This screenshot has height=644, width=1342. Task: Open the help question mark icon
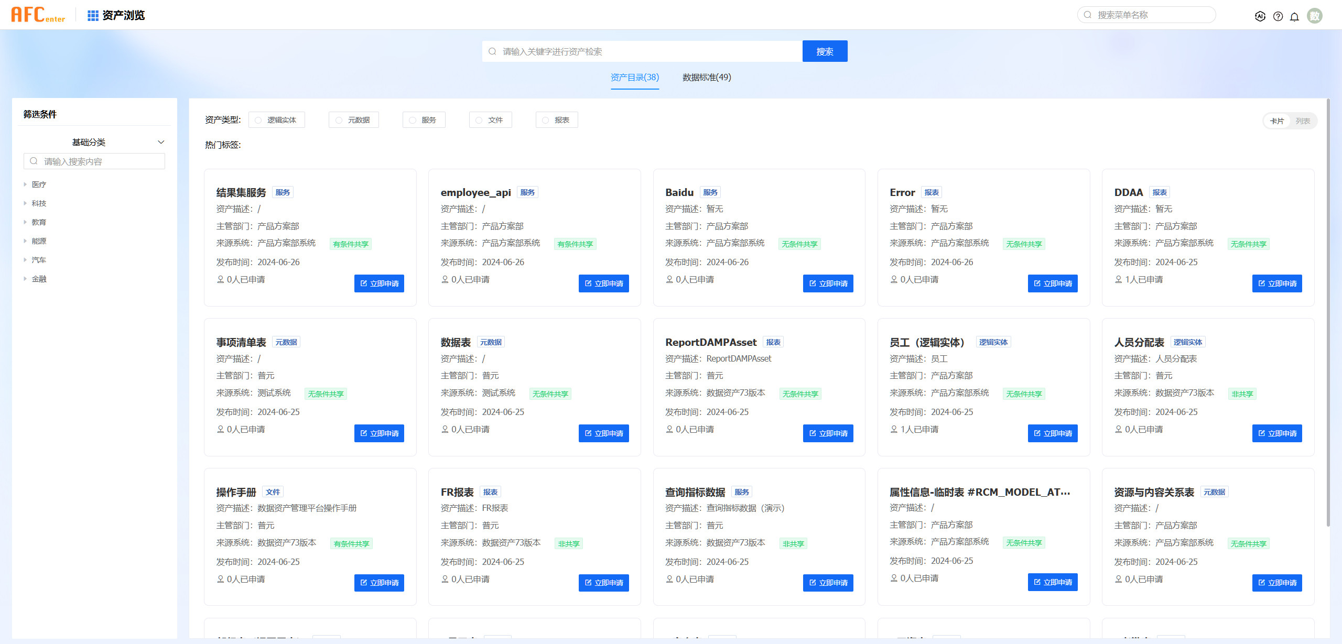pos(1278,16)
